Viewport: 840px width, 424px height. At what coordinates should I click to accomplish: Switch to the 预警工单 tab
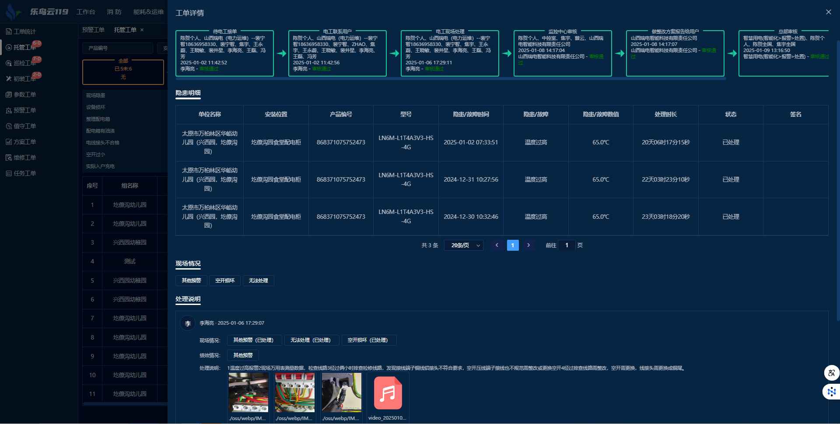[x=93, y=30]
